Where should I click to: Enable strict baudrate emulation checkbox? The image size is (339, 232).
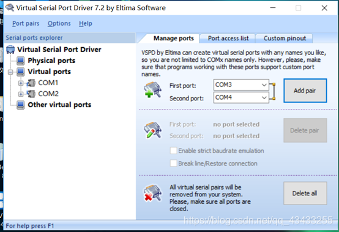(173, 151)
